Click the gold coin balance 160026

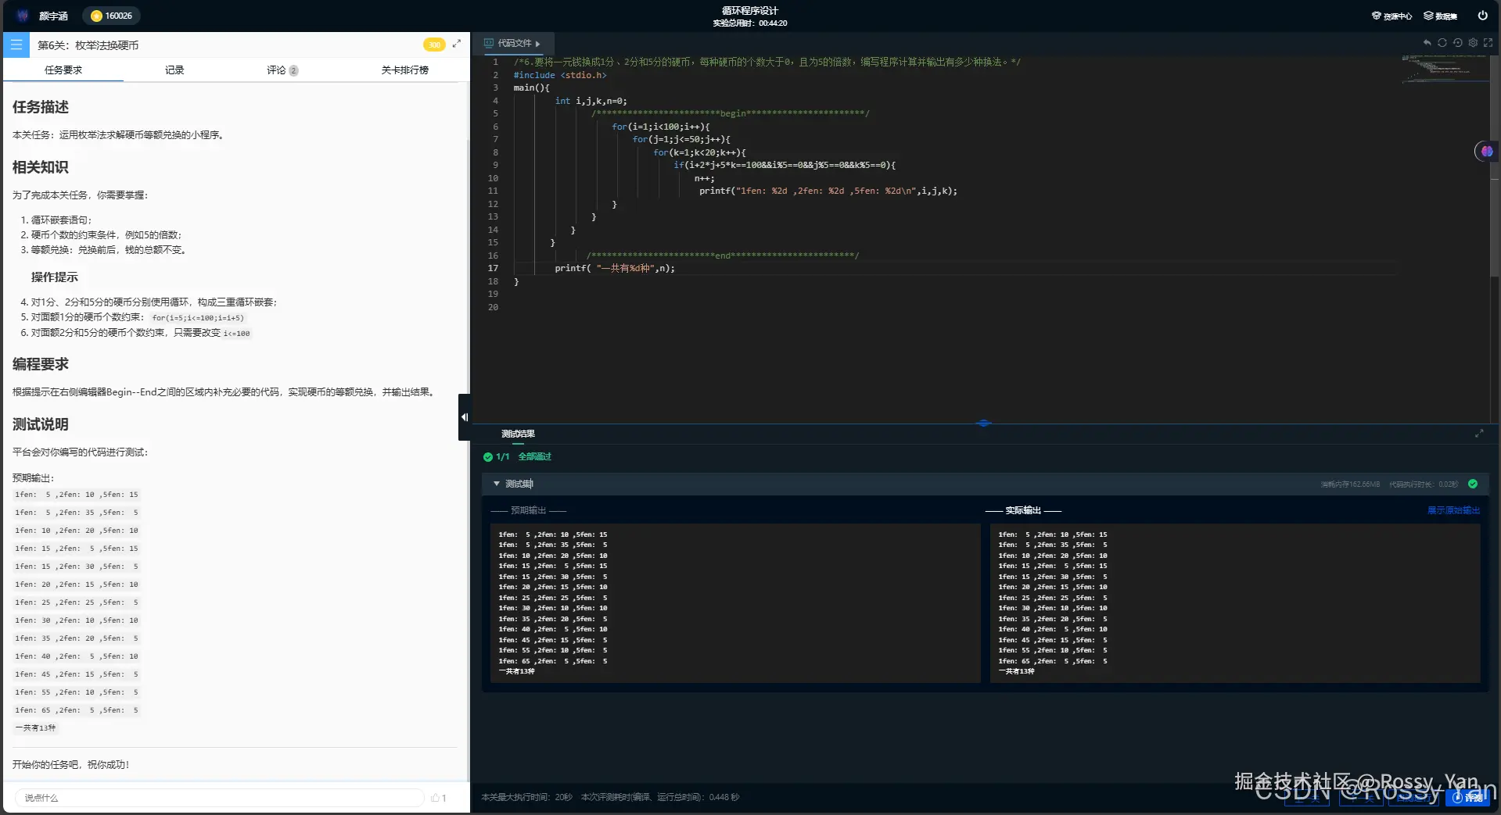point(111,16)
